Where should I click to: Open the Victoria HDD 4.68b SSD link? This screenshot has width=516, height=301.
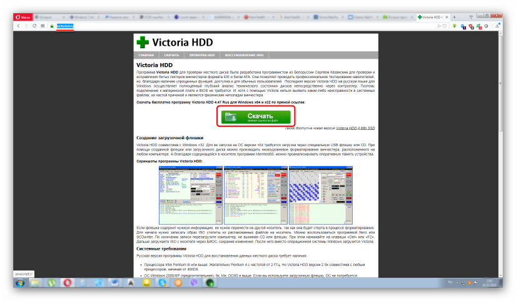(x=356, y=128)
